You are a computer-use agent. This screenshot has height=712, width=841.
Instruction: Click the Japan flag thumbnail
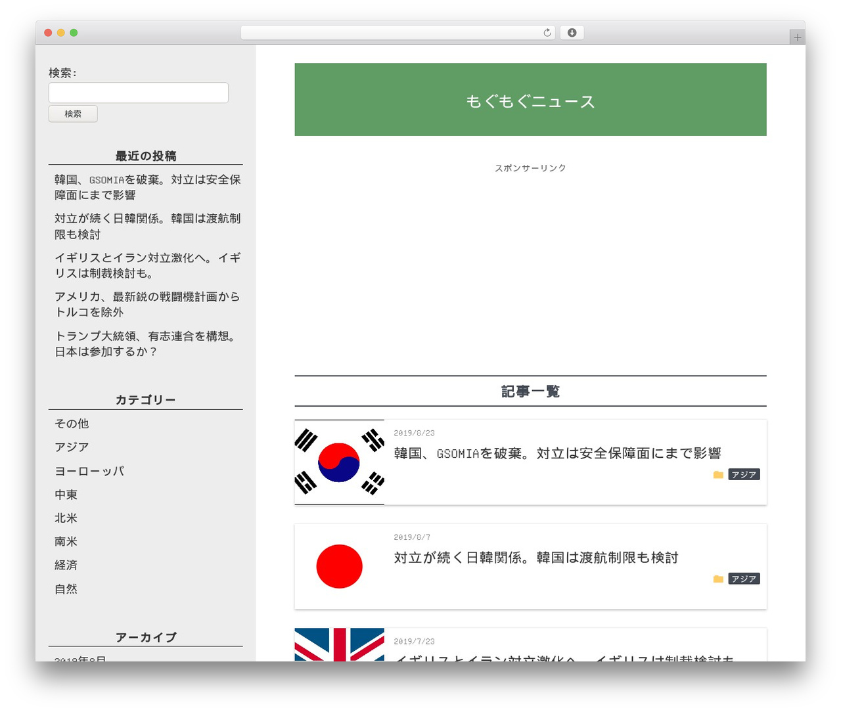[339, 566]
